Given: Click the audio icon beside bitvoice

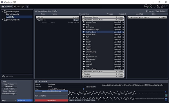Looking at the screenshot, I should pyautogui.click(x=84, y=27).
